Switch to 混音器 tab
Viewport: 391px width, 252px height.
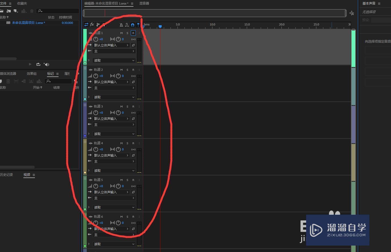pos(144,3)
